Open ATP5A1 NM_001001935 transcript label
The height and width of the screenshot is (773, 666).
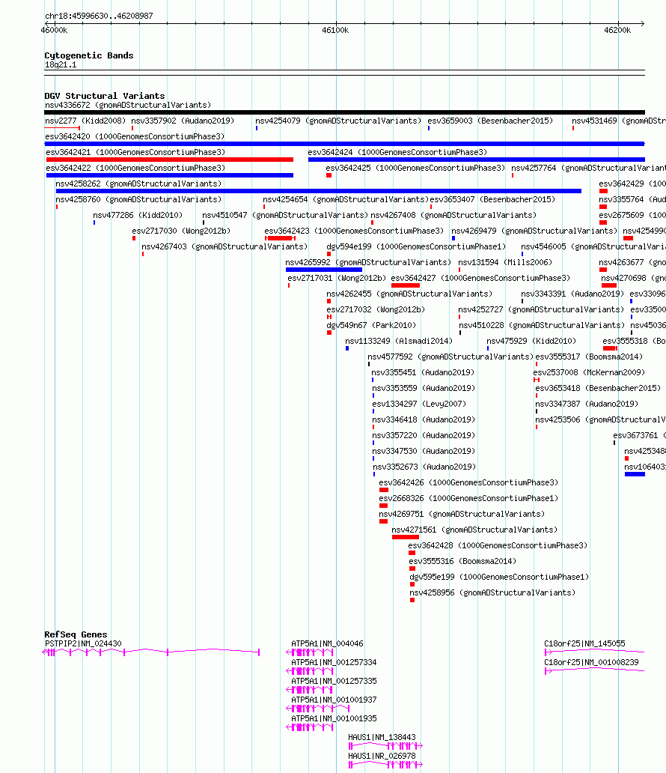point(334,719)
